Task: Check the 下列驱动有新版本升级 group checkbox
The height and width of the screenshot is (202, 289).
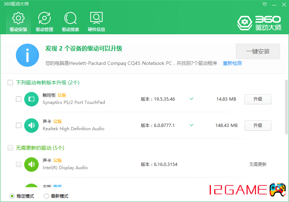Action: pyautogui.click(x=10, y=82)
